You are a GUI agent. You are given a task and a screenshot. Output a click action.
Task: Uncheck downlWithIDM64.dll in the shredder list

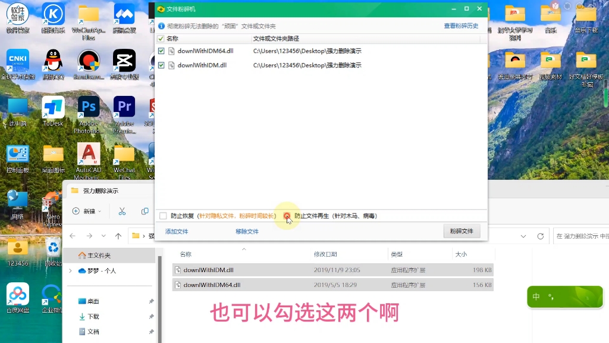click(160, 51)
